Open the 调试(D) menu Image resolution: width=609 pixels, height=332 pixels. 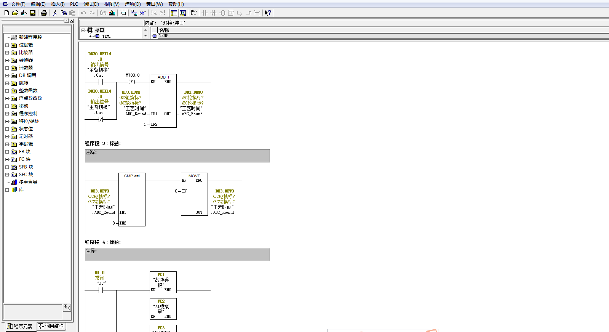tap(91, 4)
